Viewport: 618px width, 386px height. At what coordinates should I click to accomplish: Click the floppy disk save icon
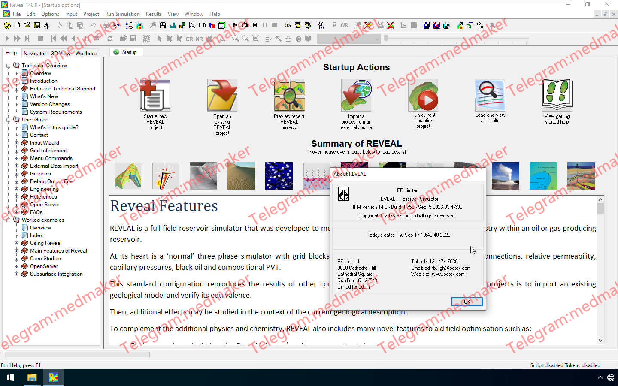(37, 25)
